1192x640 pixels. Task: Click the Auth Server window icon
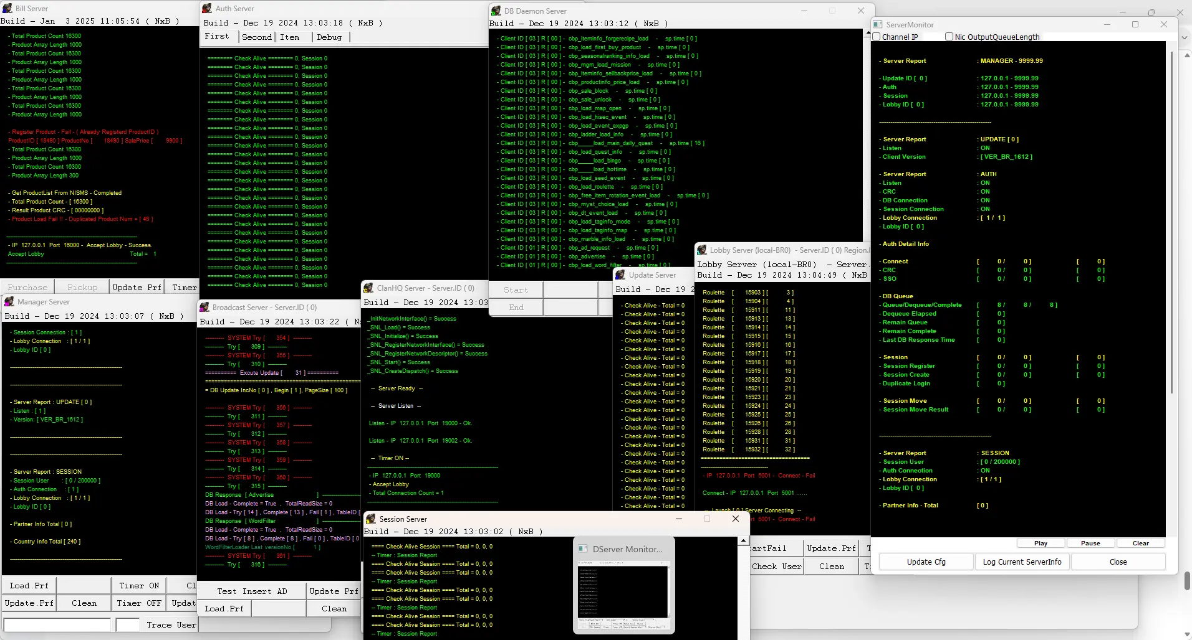click(208, 9)
